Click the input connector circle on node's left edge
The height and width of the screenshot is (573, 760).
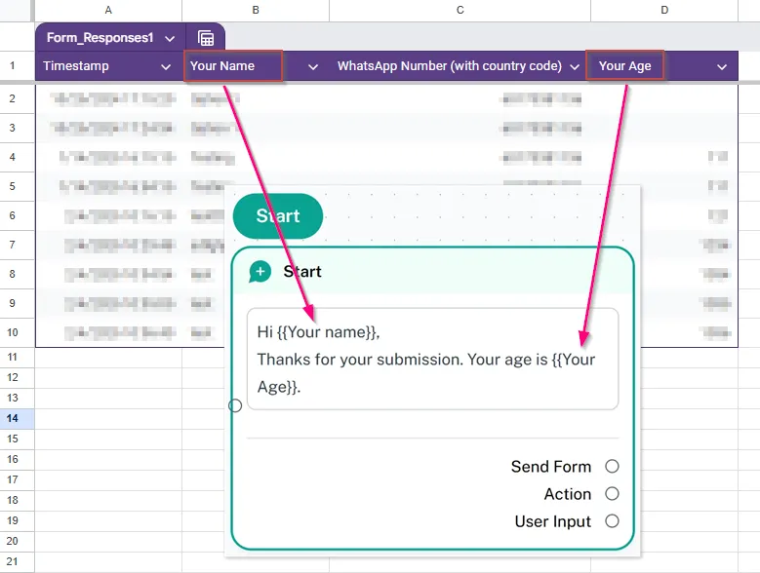point(235,405)
